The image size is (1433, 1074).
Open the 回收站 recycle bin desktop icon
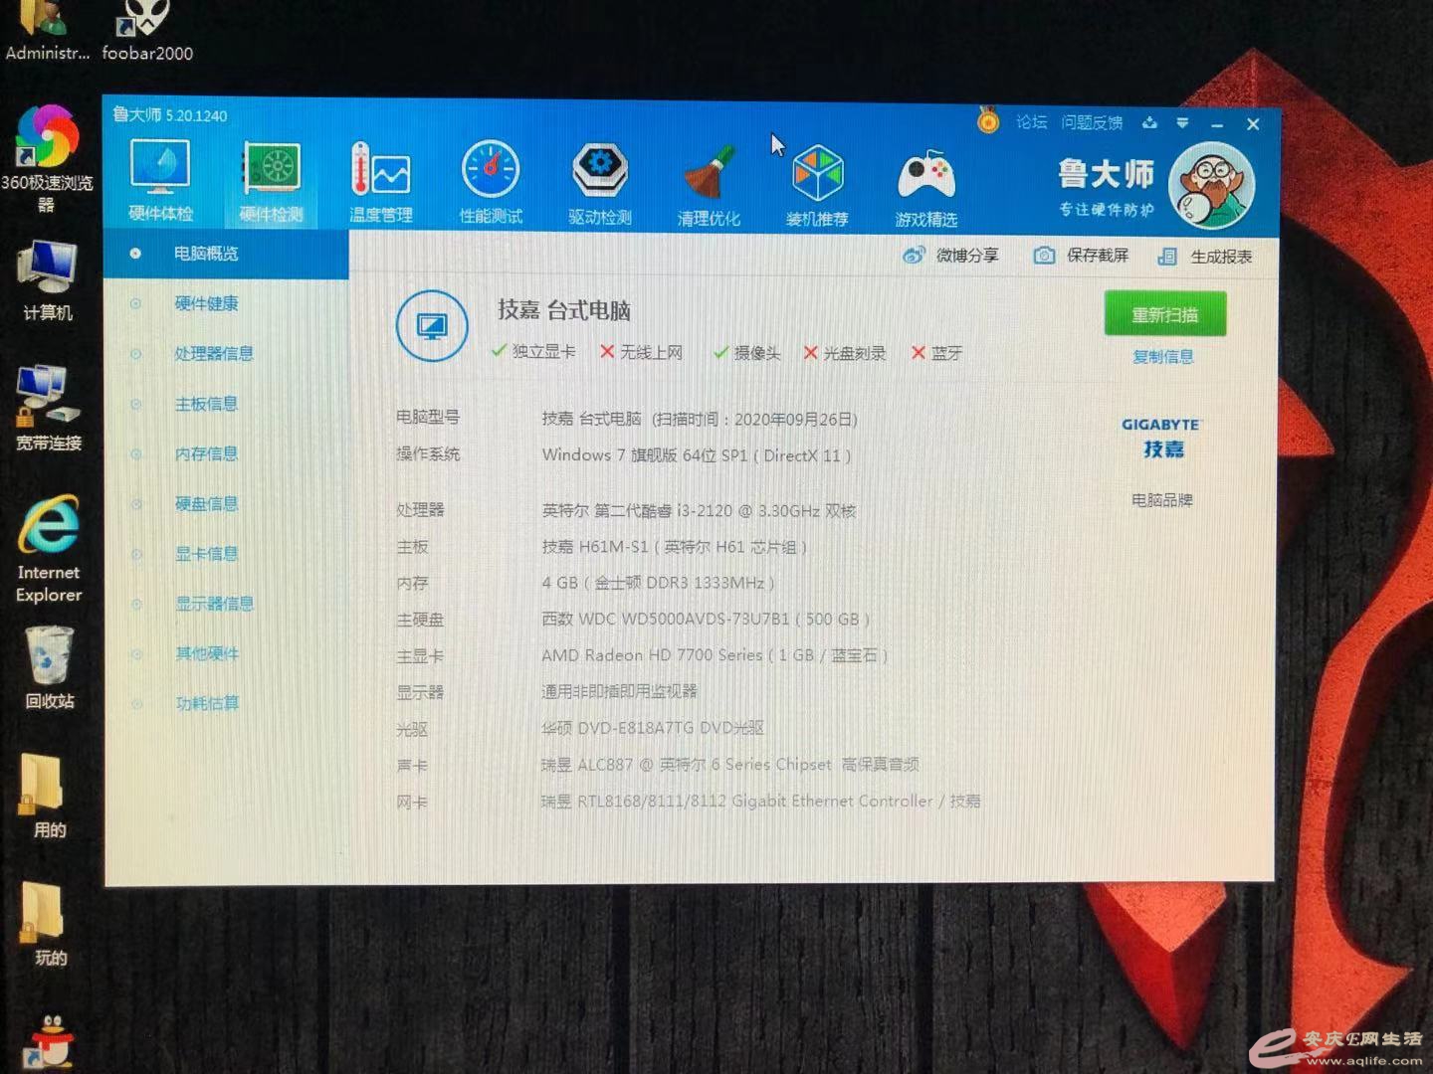coord(49,666)
